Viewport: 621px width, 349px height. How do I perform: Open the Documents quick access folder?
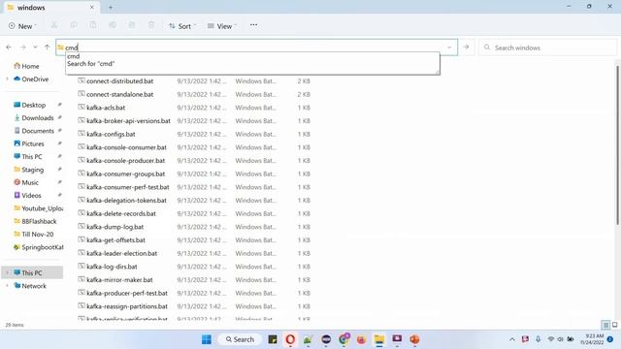(x=34, y=131)
